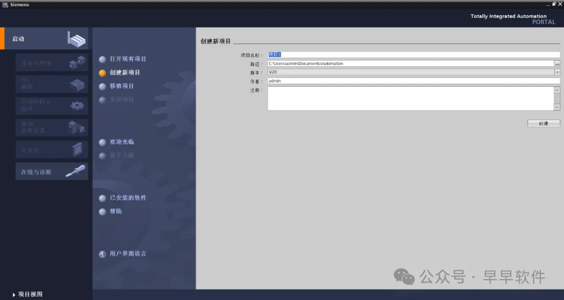
Task: Click the 版本 label
Action: coord(256,73)
